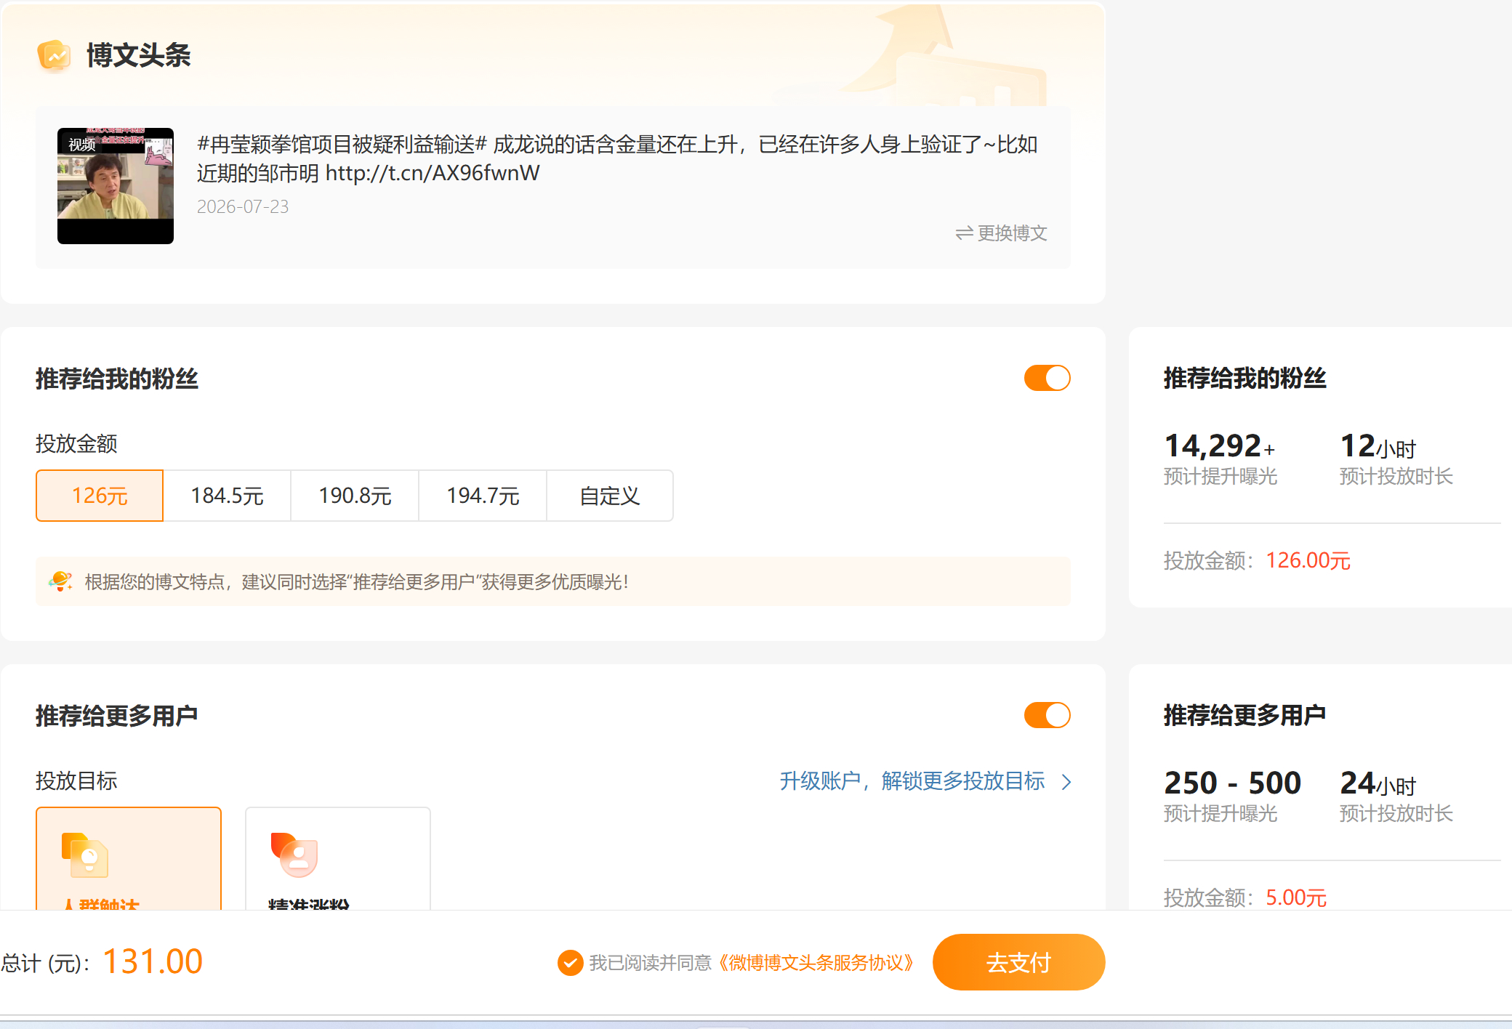Click the 131.00 total amount
This screenshot has width=1512, height=1029.
[x=153, y=961]
